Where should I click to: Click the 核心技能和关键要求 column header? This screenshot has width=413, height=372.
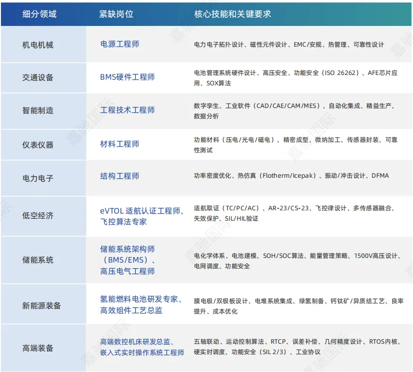point(232,14)
